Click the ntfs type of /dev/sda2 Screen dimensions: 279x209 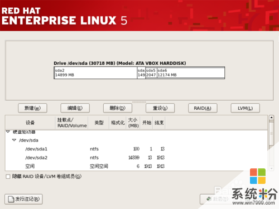click(94, 158)
